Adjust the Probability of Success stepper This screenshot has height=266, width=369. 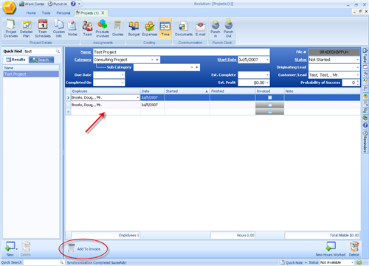(x=358, y=83)
